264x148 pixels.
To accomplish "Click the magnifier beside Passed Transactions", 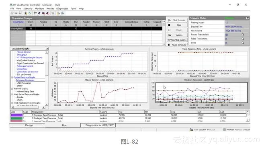I will pyautogui.click(x=243, y=35).
